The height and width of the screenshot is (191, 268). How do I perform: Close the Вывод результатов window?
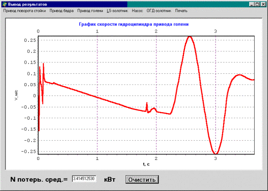[x=263, y=4]
